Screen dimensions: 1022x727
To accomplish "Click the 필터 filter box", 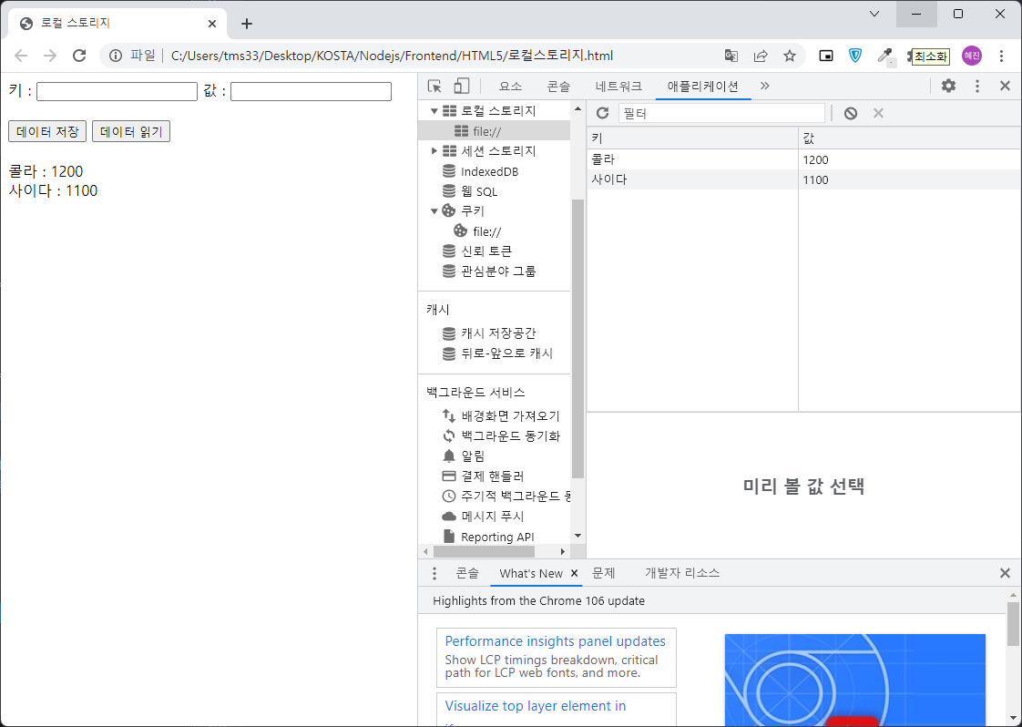I will [721, 114].
